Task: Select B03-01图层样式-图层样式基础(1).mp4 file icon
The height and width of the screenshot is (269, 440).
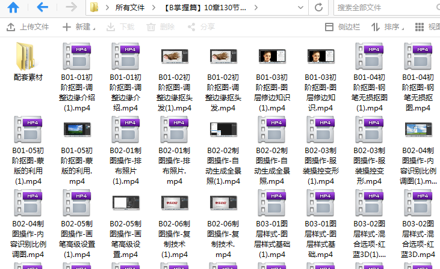Action: coord(272,203)
